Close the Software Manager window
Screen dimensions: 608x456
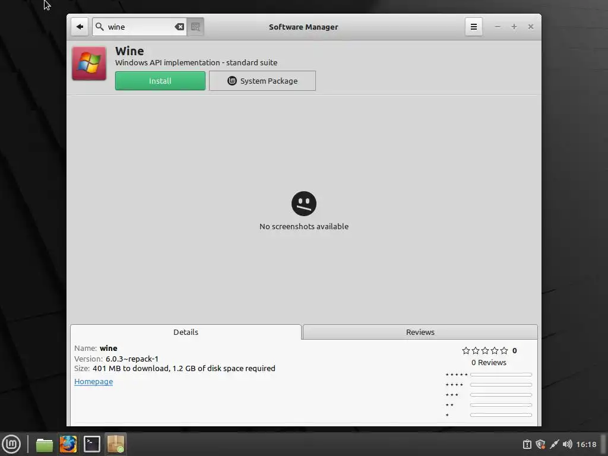click(x=530, y=27)
